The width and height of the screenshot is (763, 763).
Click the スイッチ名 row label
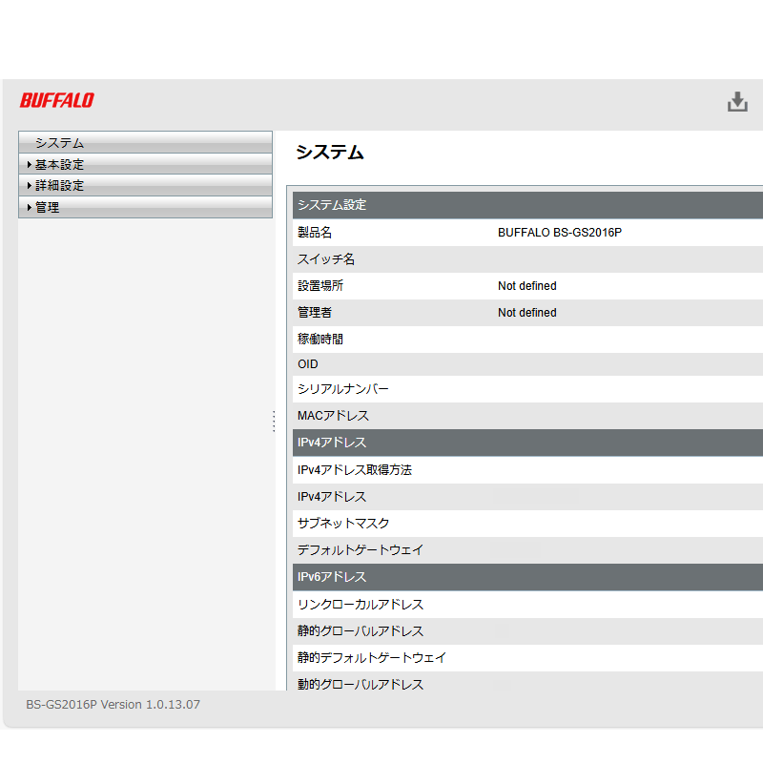pyautogui.click(x=326, y=259)
